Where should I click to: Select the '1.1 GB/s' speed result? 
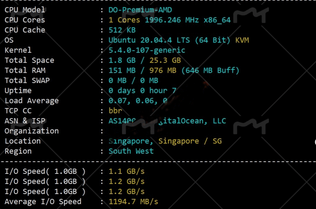pyautogui.click(x=127, y=171)
